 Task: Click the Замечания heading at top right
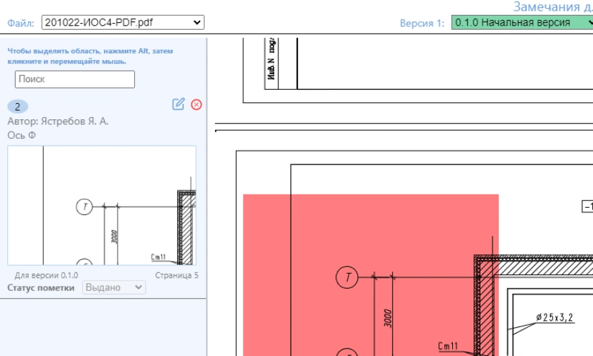point(553,7)
